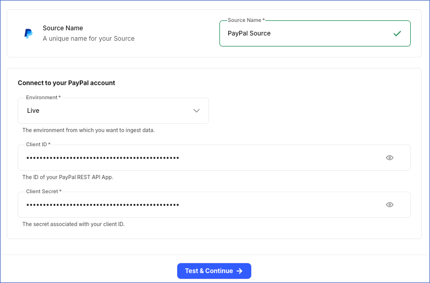The image size is (430, 283).
Task: Click the Test & Continue button
Action: 214,271
